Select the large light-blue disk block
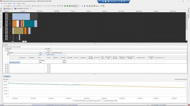 coord(21,16)
